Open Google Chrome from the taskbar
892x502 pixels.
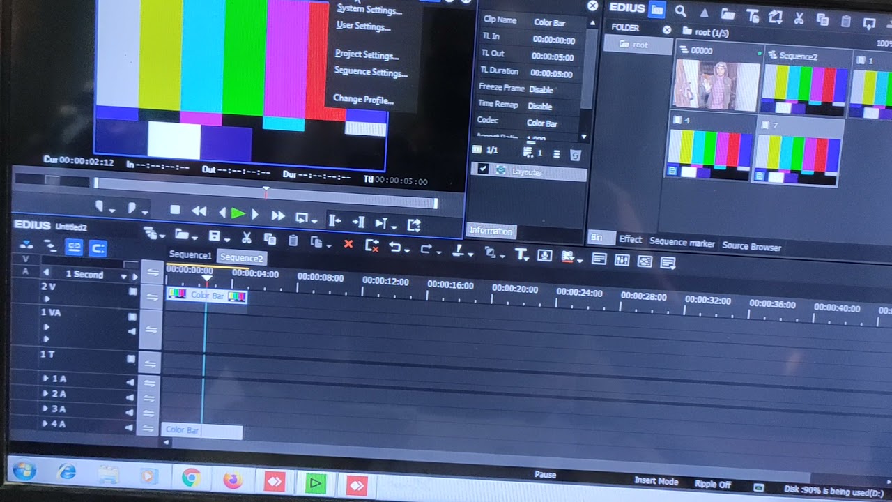(x=190, y=478)
